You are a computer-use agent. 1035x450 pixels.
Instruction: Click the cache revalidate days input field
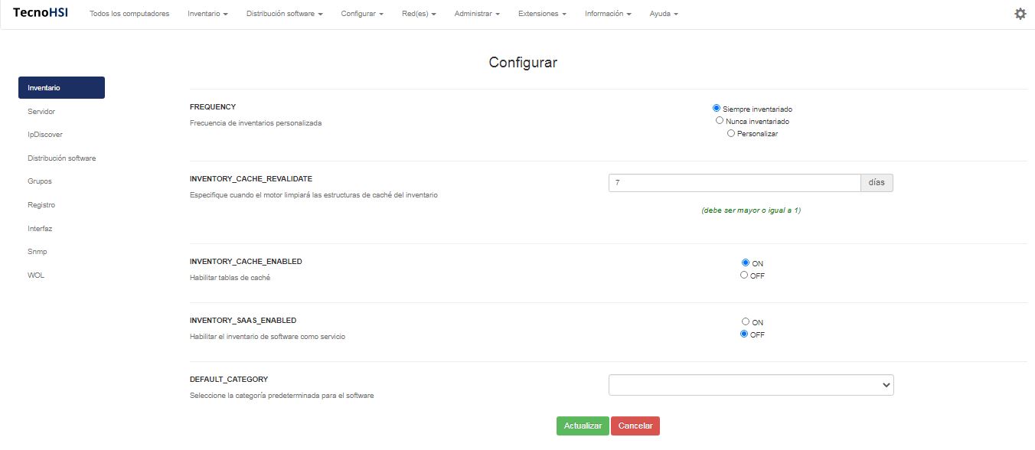[734, 183]
